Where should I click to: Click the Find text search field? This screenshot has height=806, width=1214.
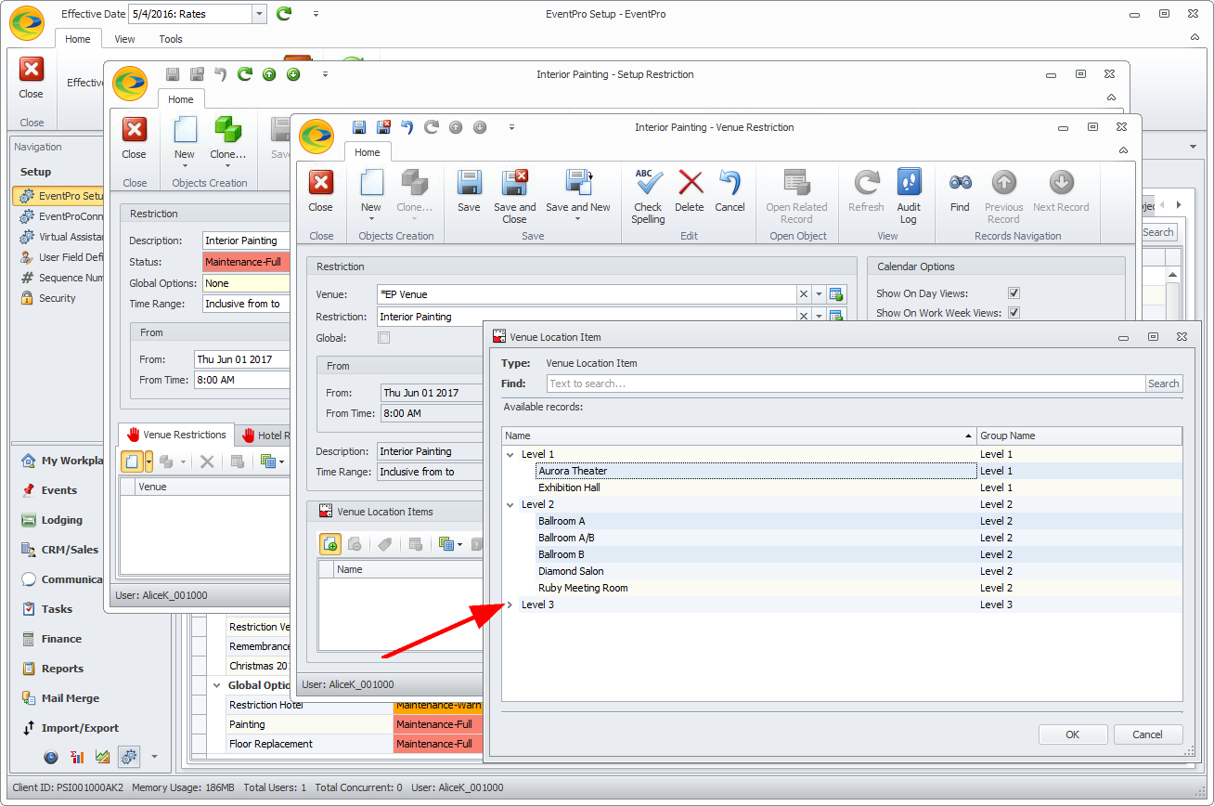click(846, 383)
